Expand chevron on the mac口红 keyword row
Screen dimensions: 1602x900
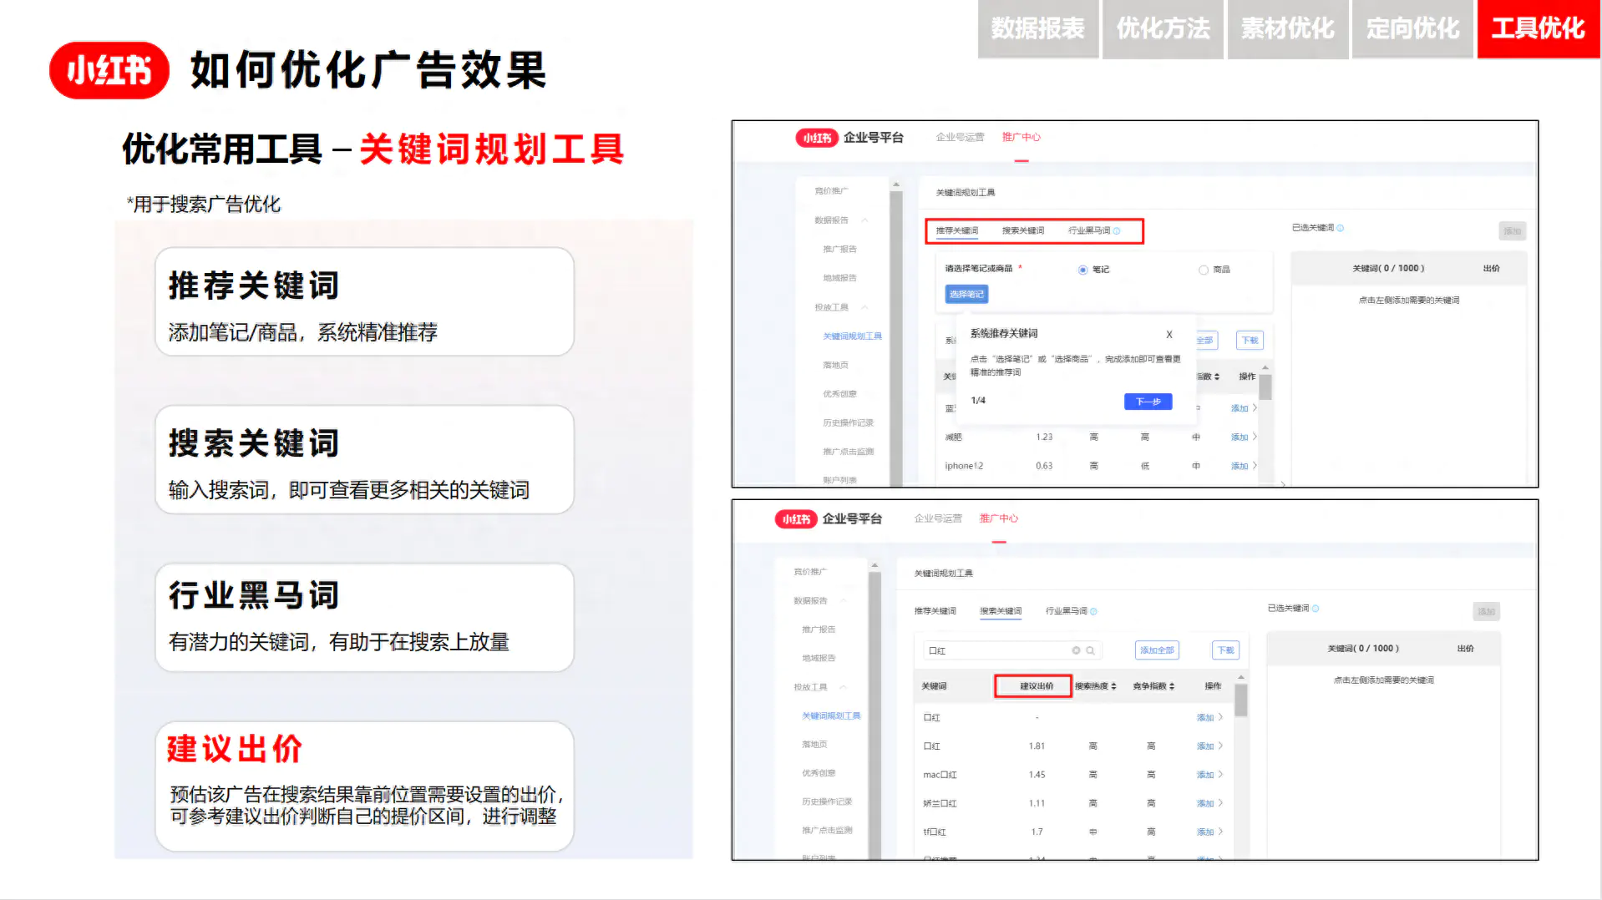click(x=1220, y=775)
